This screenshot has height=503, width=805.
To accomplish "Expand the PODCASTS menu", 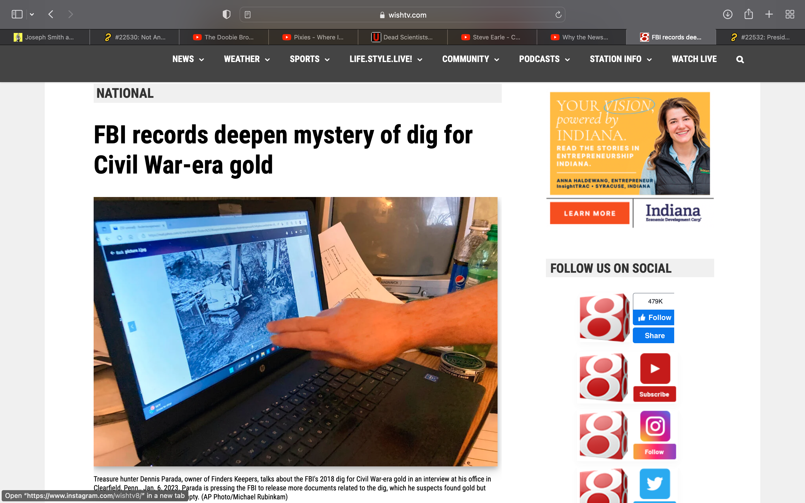I will 544,59.
